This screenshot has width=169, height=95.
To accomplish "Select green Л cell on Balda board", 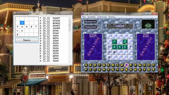I will coord(114,42).
